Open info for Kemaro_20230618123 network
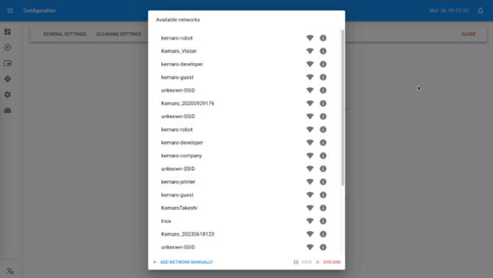493x278 pixels. point(323,234)
